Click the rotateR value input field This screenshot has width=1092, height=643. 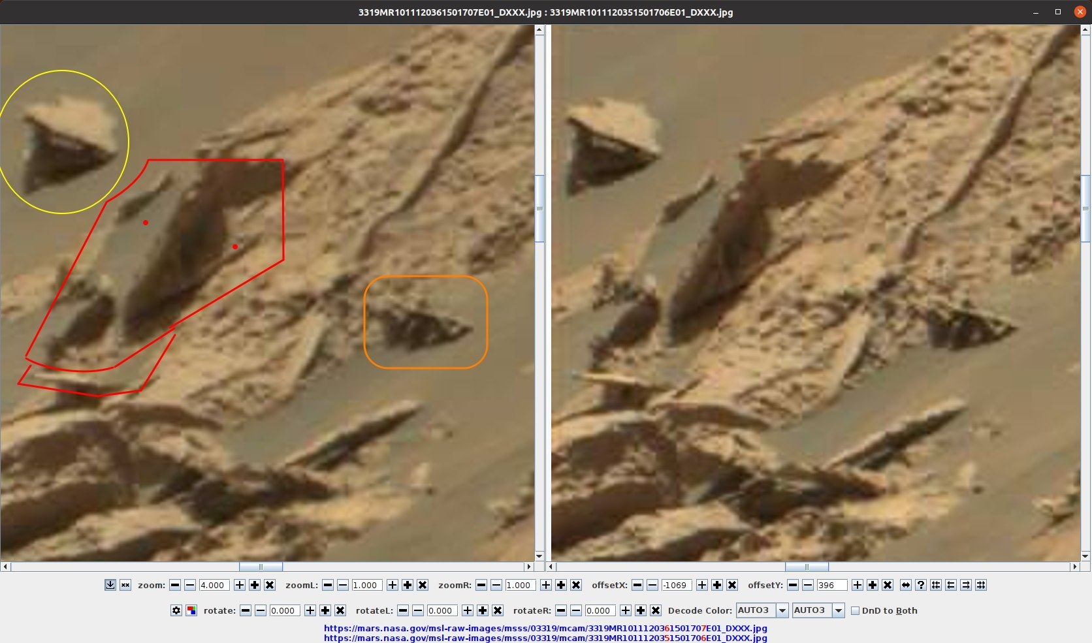[600, 610]
